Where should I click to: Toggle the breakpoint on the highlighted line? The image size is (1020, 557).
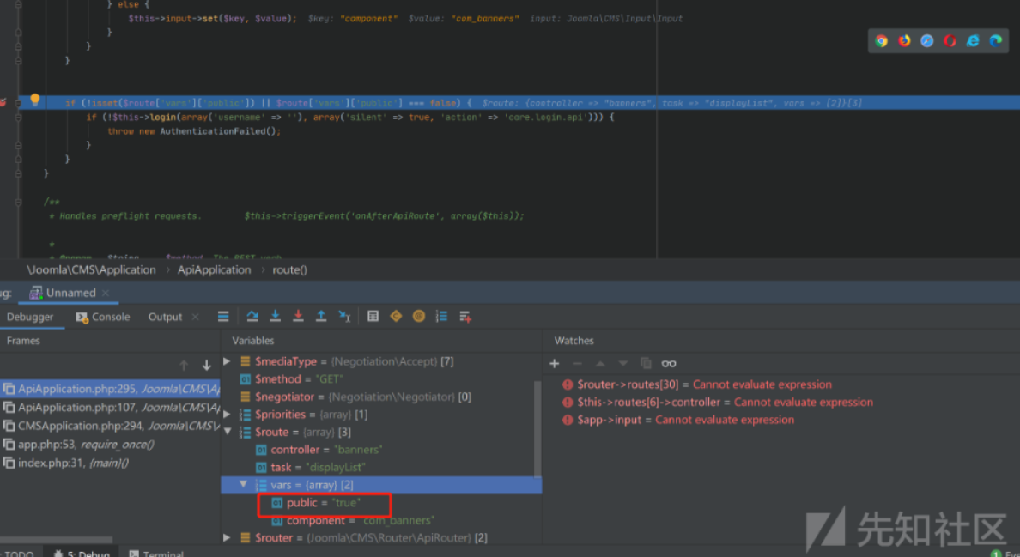[x=3, y=103]
